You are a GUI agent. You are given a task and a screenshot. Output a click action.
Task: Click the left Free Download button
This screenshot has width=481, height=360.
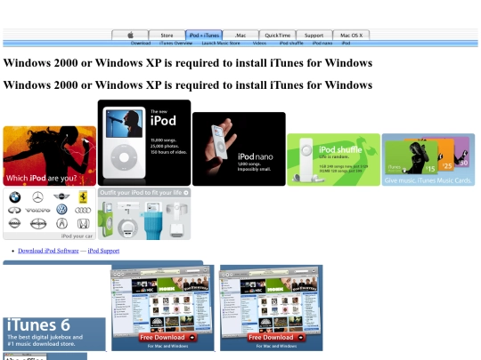[167, 338]
